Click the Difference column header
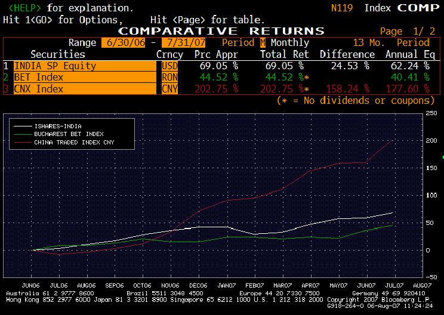Viewport: 444px width, 315px height. (347, 54)
